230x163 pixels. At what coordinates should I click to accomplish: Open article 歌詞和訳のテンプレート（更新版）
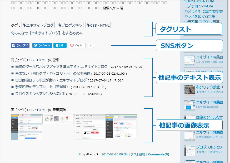(x=42, y=87)
